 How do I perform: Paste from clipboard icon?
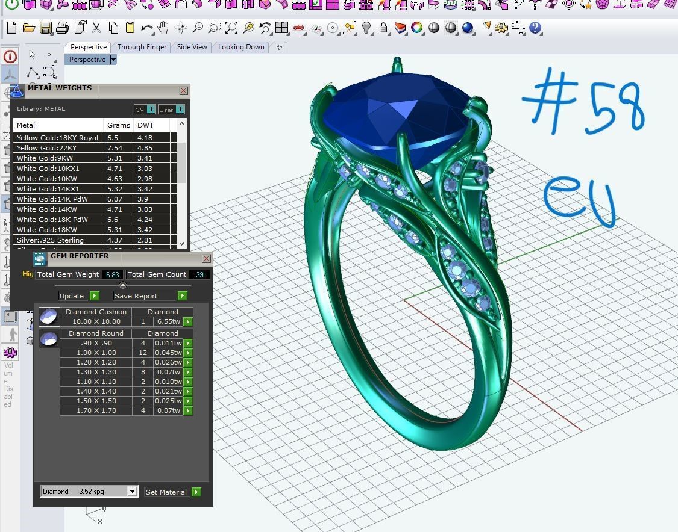(x=130, y=28)
